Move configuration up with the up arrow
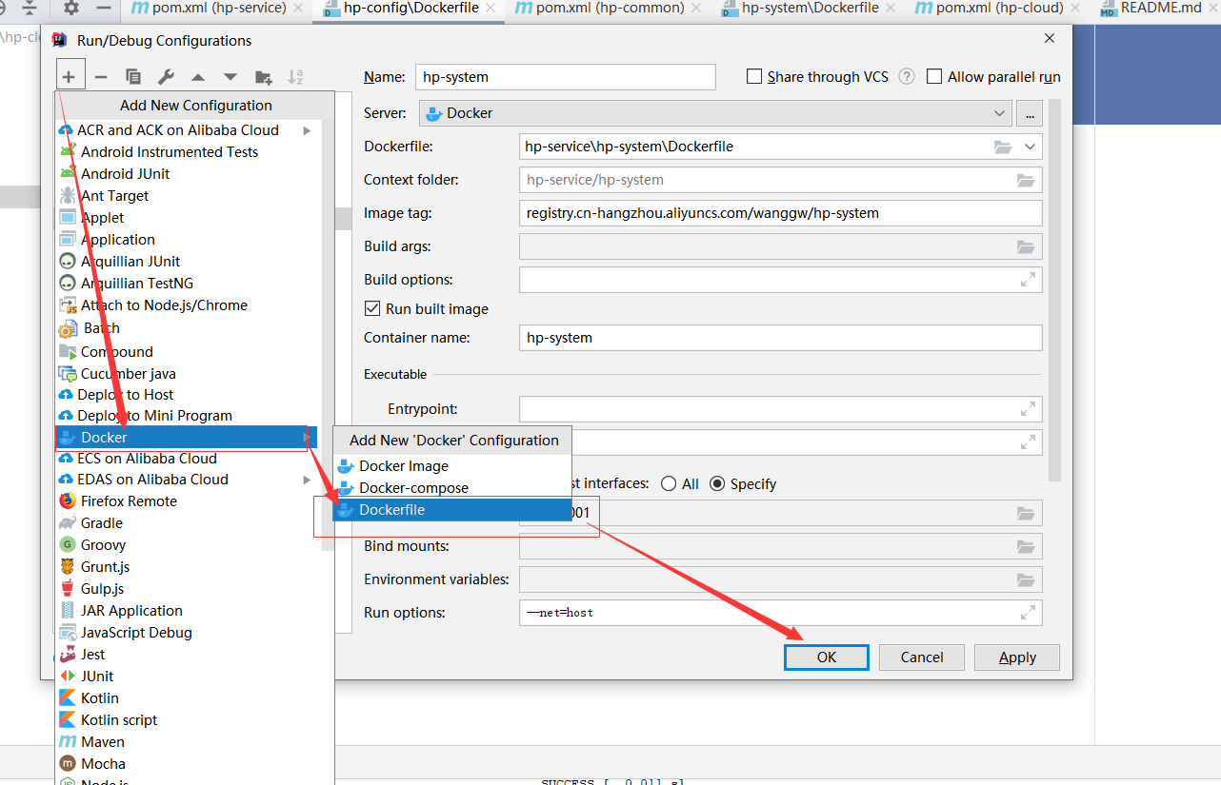Screen dimensions: 1221x785 pos(198,77)
